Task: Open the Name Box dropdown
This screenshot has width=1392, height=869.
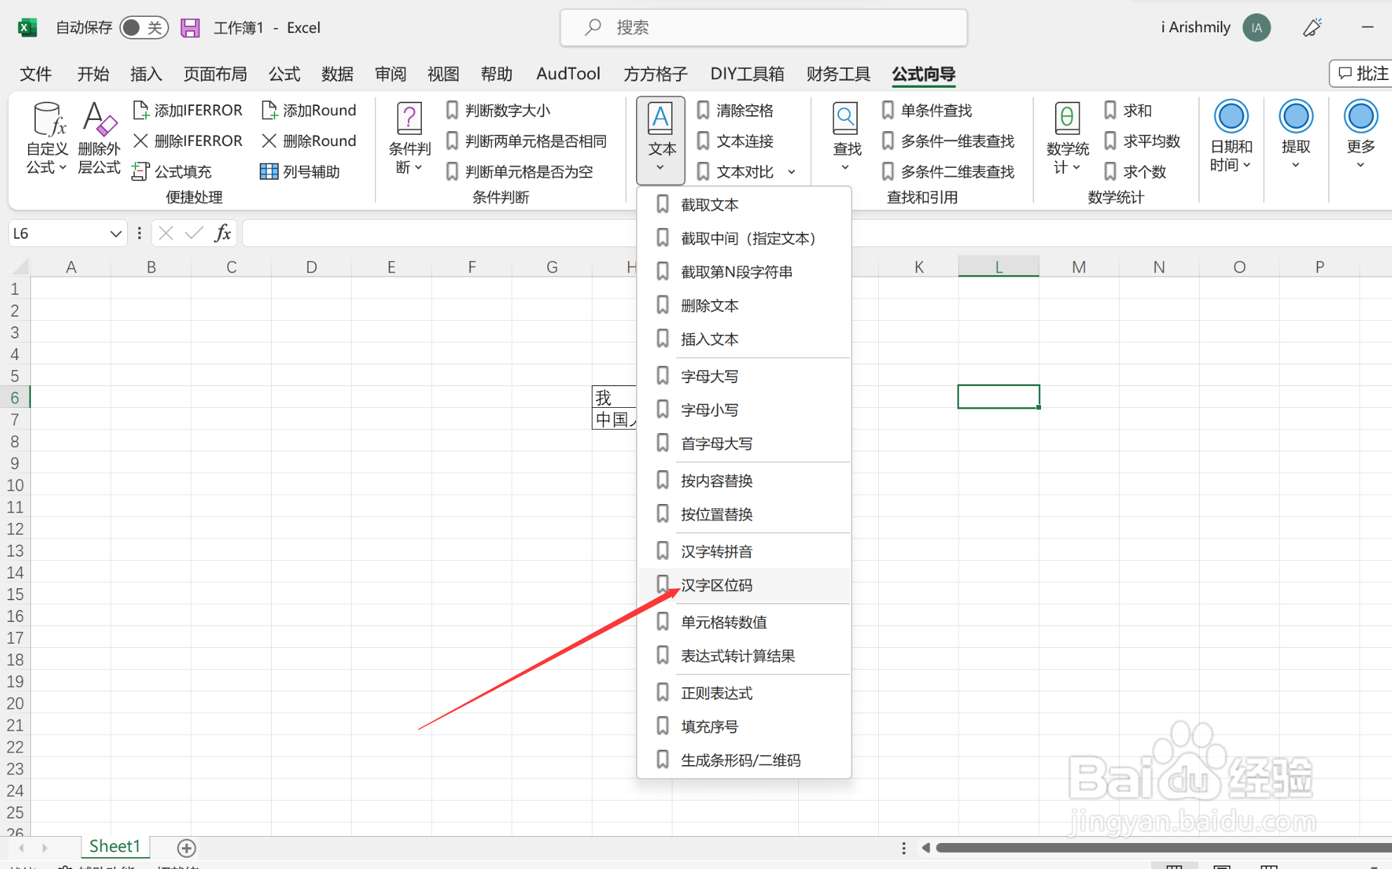Action: [116, 232]
